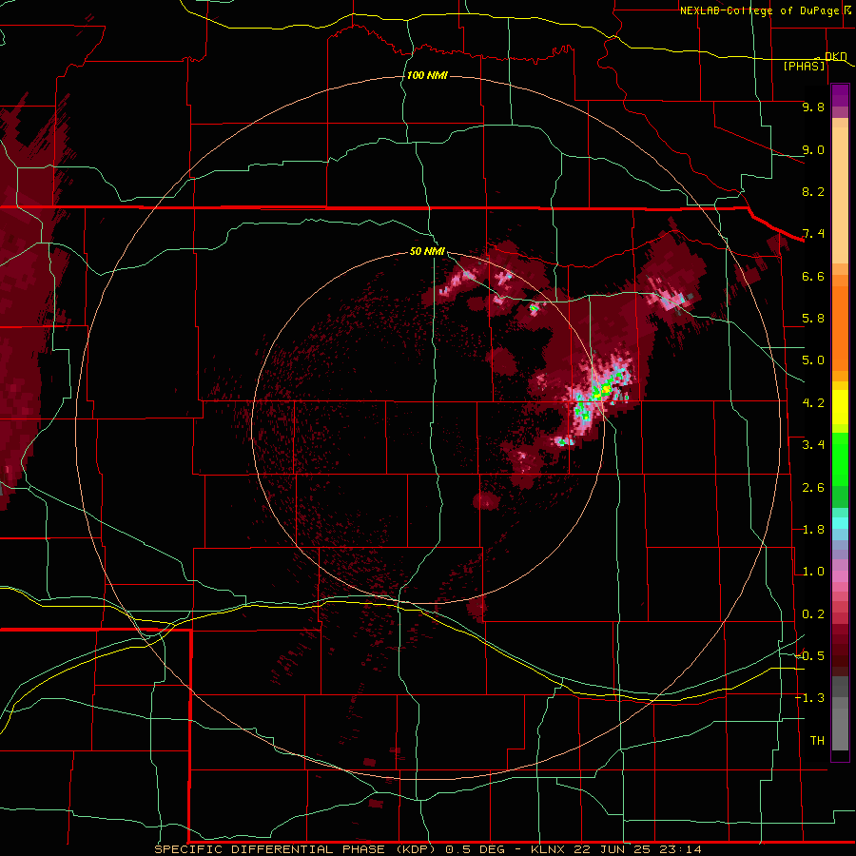Click the yellow-green storm core on the radar

coord(602,390)
